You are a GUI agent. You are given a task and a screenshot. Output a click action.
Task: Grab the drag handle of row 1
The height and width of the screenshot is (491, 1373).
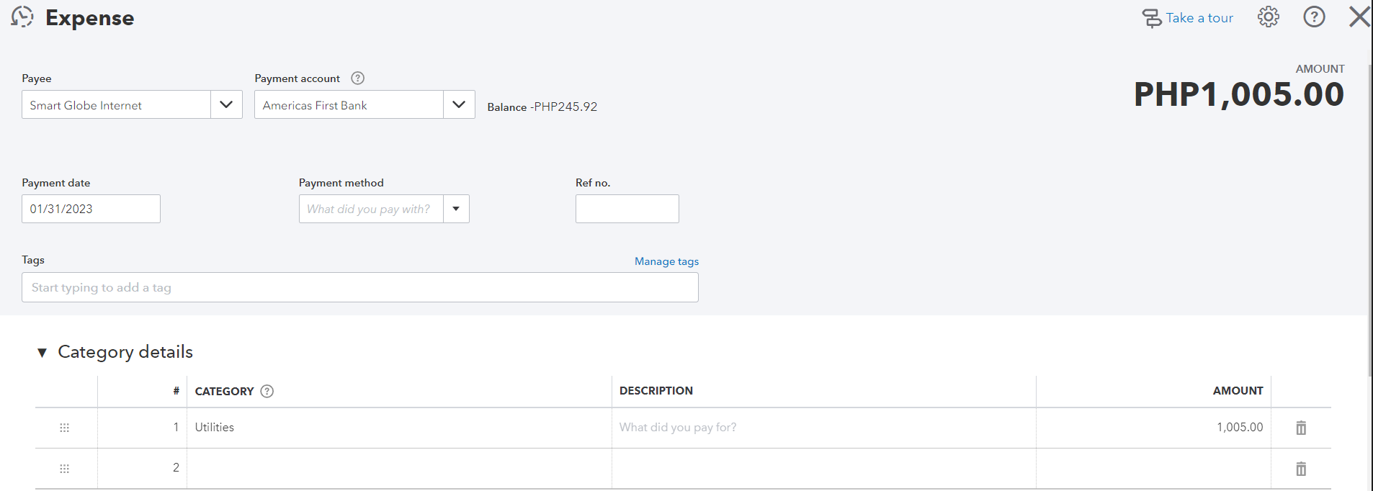point(65,428)
